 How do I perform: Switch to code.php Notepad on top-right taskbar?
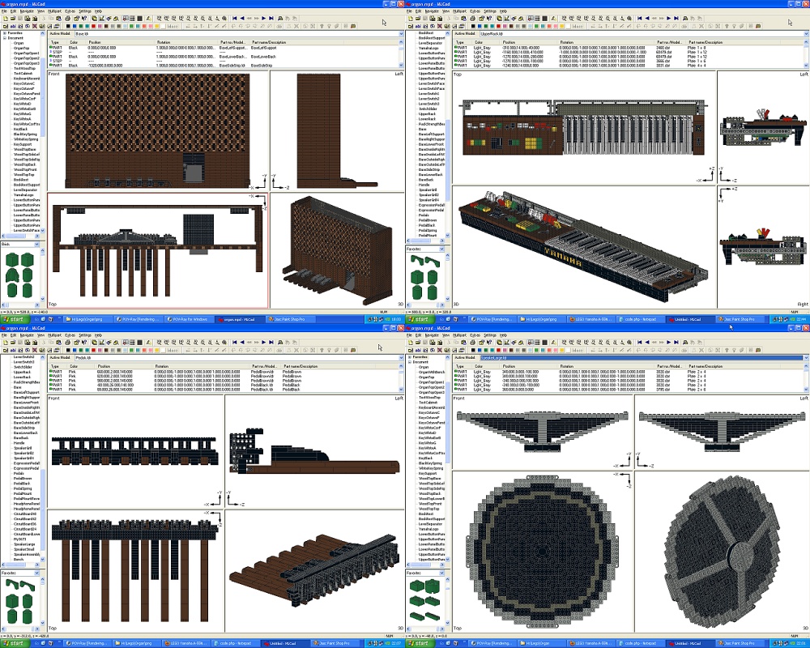[x=640, y=319]
